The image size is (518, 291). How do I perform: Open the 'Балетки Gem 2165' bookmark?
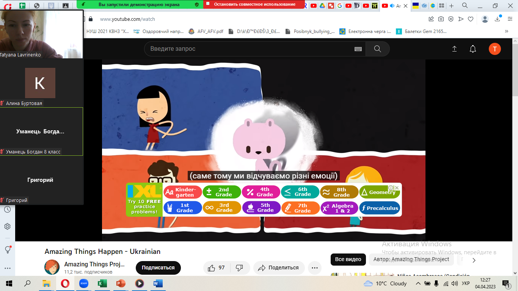421,31
